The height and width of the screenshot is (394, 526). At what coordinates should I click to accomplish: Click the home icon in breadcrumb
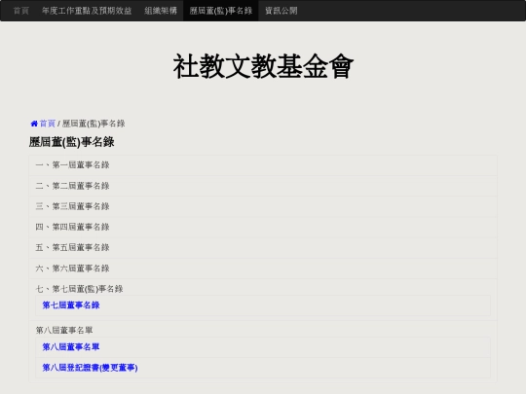point(34,124)
